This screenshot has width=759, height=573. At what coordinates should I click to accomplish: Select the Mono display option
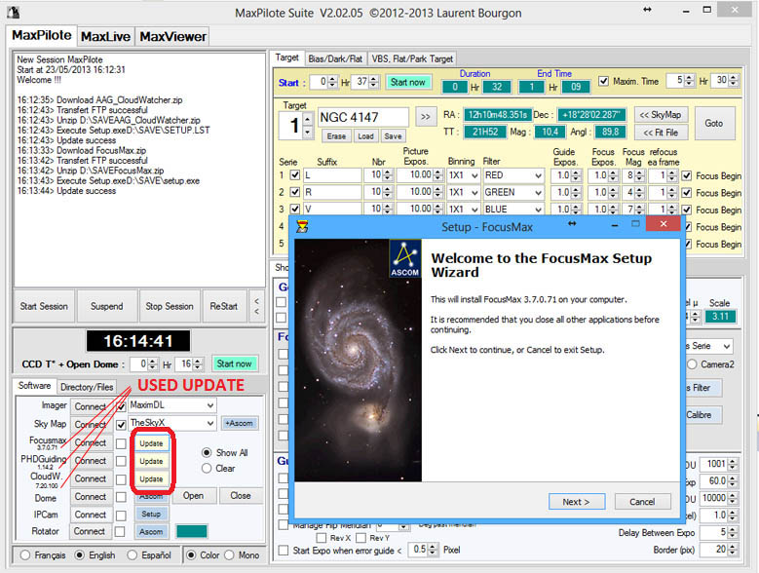coord(229,555)
